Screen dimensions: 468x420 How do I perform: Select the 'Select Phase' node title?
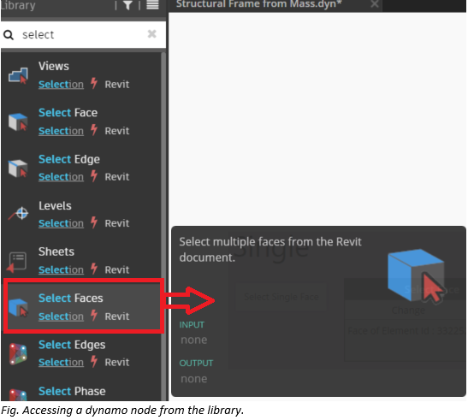pos(72,391)
